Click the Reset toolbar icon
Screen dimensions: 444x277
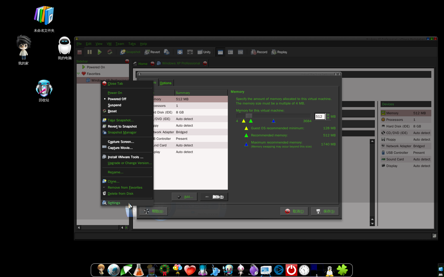[110, 52]
